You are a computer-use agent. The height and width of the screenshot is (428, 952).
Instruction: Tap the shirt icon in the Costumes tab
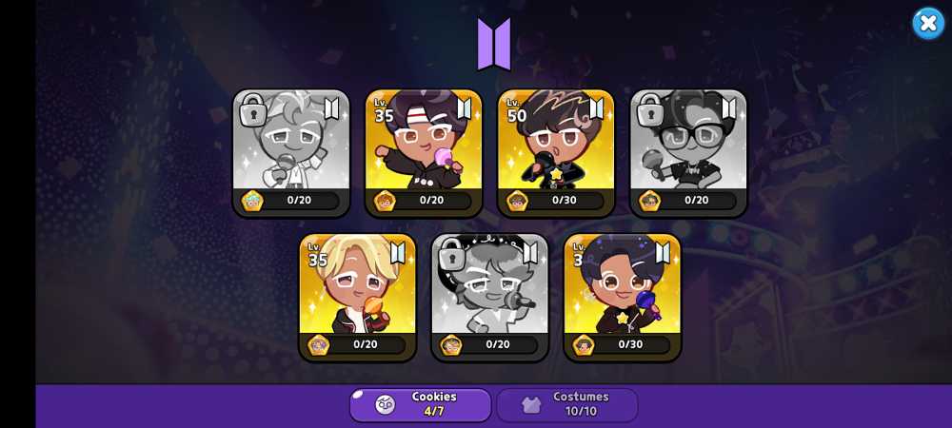(531, 404)
